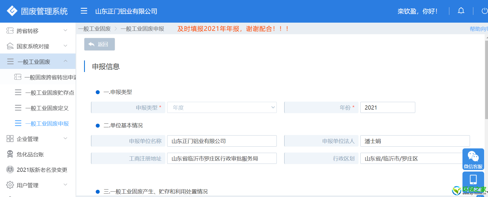Select 一般工业固废申报 submenu item
Viewport: 488px width, 197px height.
pyautogui.click(x=38, y=123)
